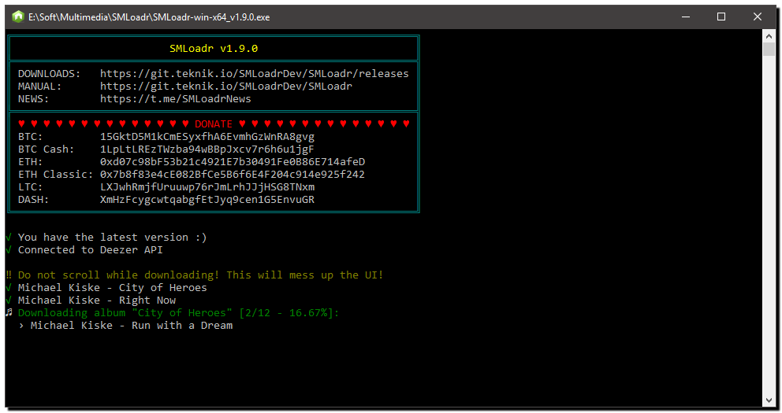This screenshot has height=413, width=782.
Task: Click 'You have the latest version' line
Action: 112,238
